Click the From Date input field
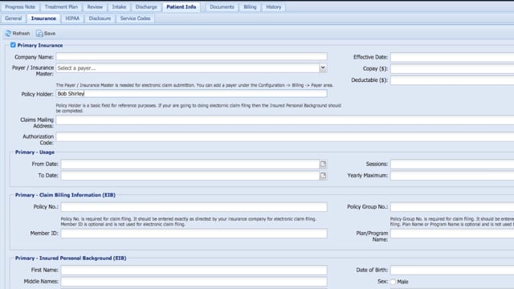Viewport: 514px width, 289px height. pos(190,164)
